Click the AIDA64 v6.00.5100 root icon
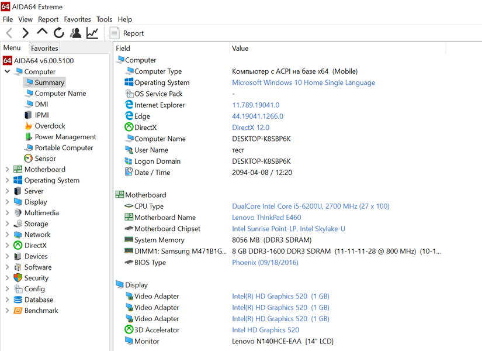 (x=8, y=60)
